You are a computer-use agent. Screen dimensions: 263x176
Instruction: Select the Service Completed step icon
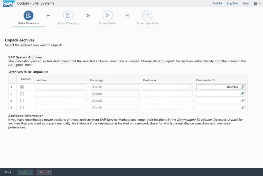pos(147,15)
